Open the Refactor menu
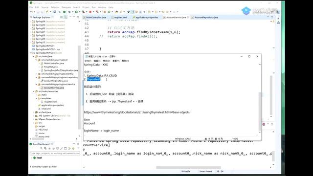This screenshot has height=176, width=313. [55, 7]
